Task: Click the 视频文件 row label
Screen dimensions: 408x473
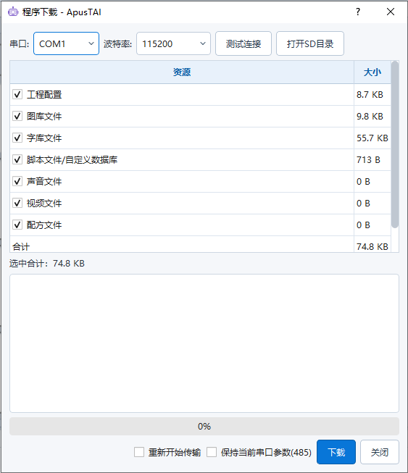Action: [x=44, y=204]
